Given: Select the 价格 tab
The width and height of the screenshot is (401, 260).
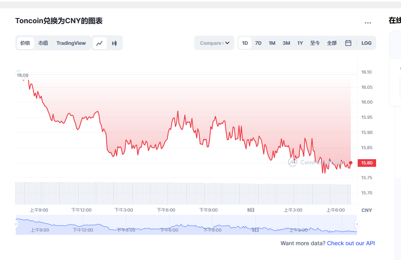Looking at the screenshot, I should click(x=25, y=43).
